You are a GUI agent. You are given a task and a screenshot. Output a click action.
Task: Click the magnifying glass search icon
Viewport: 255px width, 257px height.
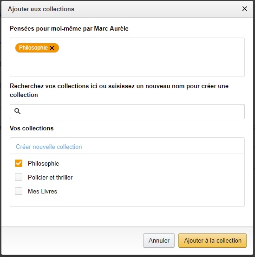17,111
